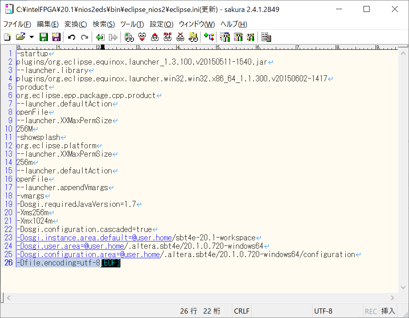Click the '256M' text on line 10
The width and height of the screenshot is (409, 318).
click(x=25, y=129)
